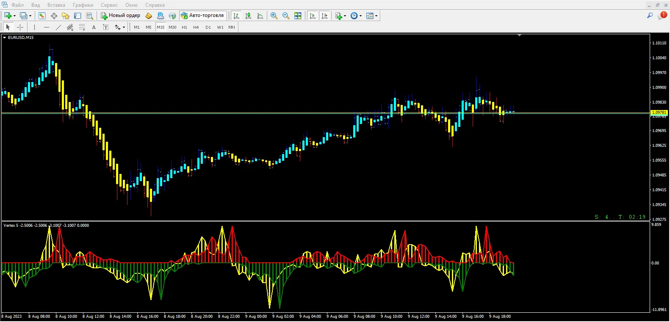This screenshot has width=670, height=322.
Task: Select the M15 timeframe button
Action: tap(161, 27)
